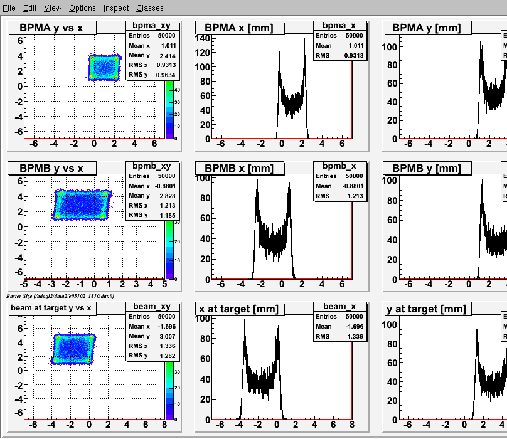This screenshot has height=439, width=507.
Task: Click RMS x 0.9313 in bpma_xy stats
Action: (x=152, y=65)
